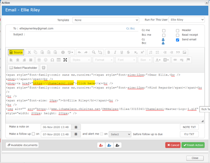Apply Subscript formatting
210x163 pixels.
click(136, 52)
